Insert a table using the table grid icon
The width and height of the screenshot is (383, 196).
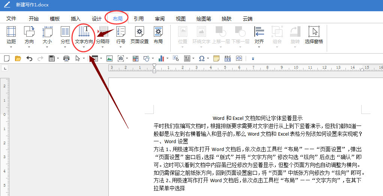95,58
